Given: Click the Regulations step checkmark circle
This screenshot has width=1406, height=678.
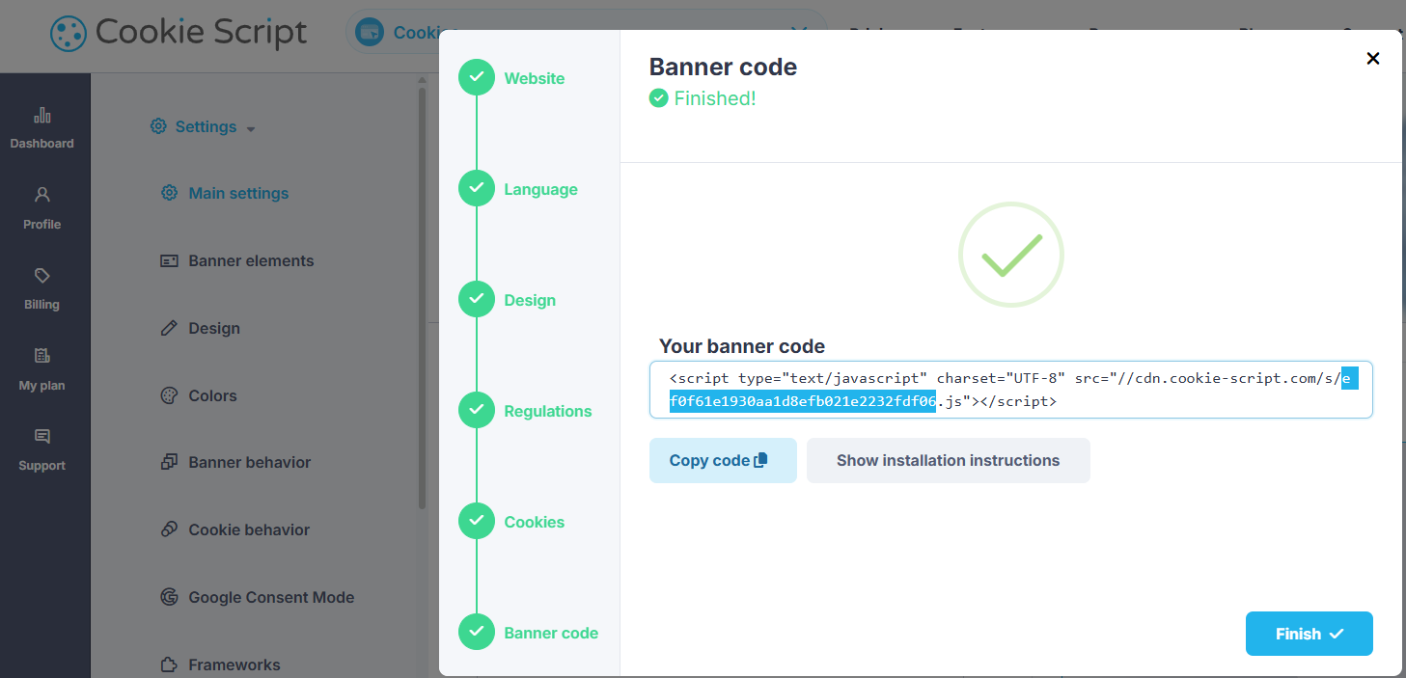Looking at the screenshot, I should click(x=477, y=411).
